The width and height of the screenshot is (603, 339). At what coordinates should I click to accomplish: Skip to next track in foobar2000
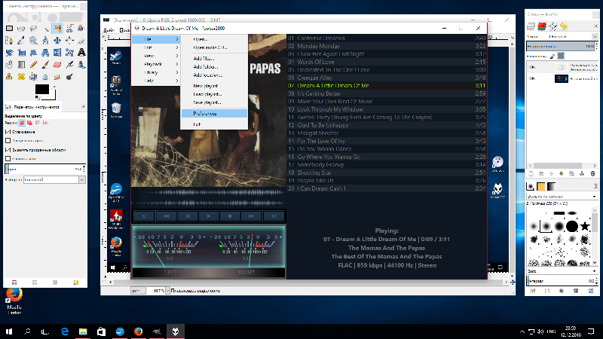click(x=251, y=216)
